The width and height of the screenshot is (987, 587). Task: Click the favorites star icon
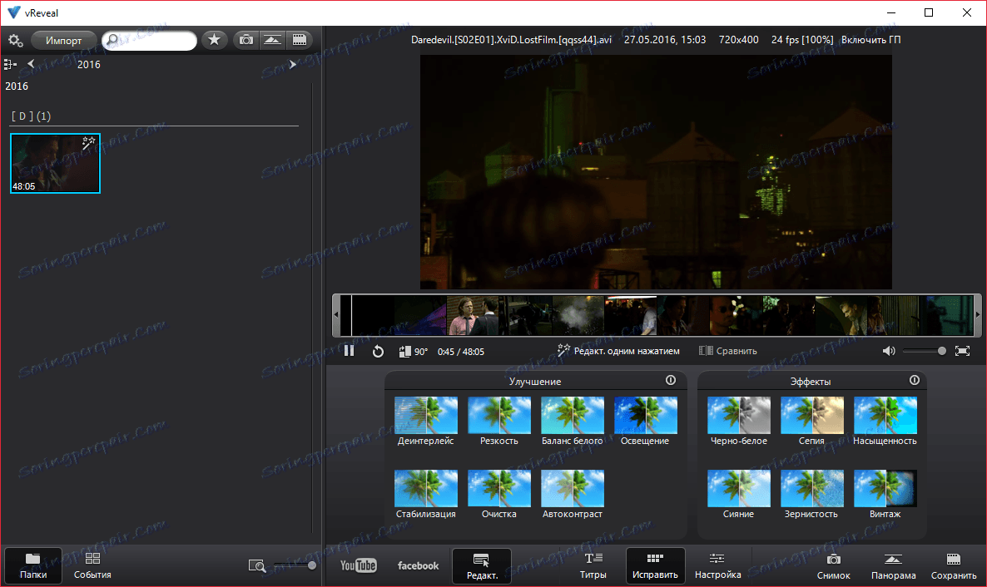(x=214, y=40)
